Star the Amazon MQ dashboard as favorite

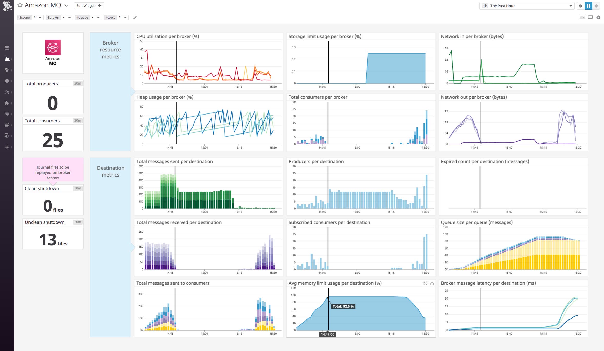click(20, 5)
